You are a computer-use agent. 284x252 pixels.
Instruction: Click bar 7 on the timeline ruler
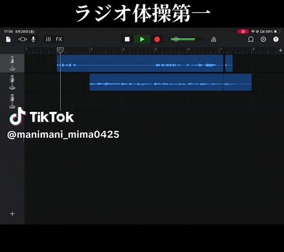point(221,50)
